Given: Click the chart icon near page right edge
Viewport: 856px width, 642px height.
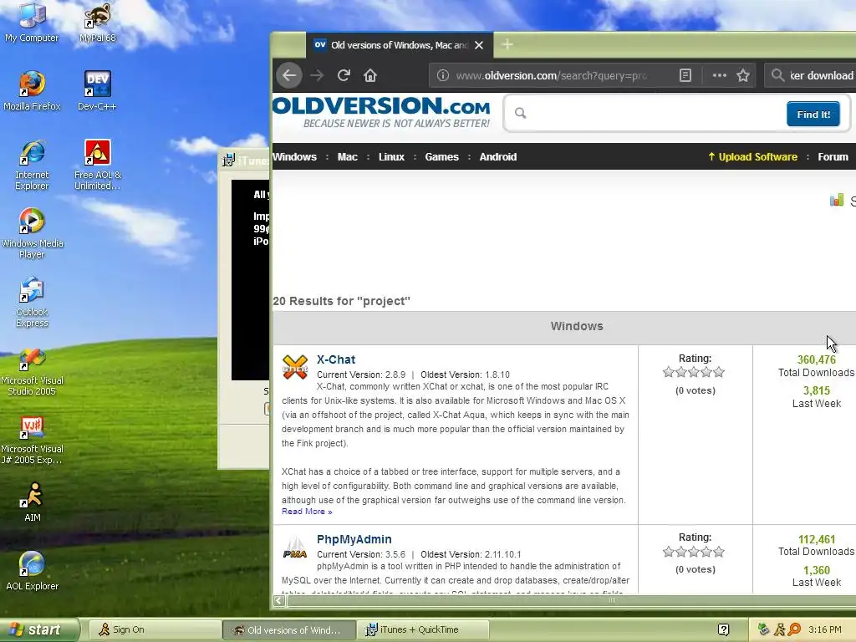Looking at the screenshot, I should pyautogui.click(x=836, y=200).
